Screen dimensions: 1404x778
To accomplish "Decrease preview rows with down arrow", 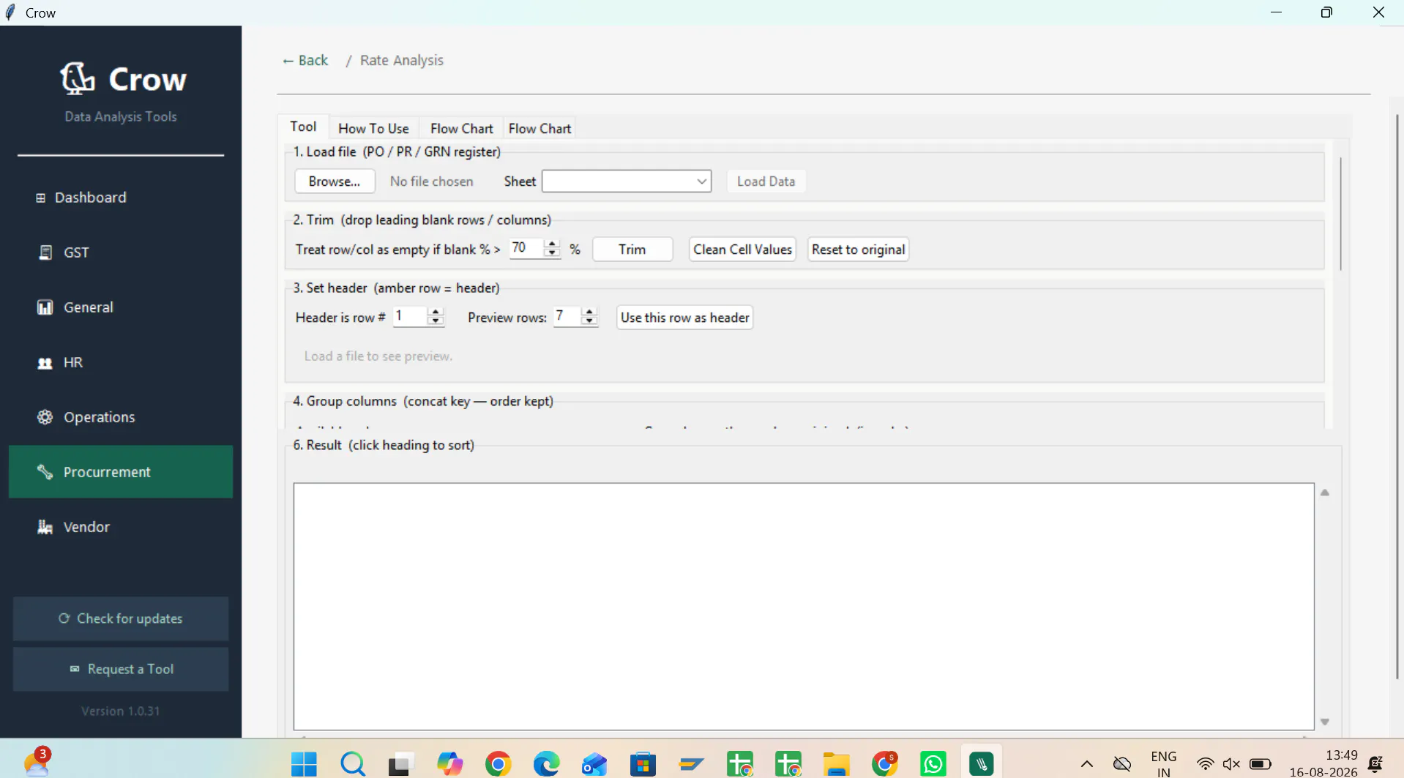I will (589, 321).
